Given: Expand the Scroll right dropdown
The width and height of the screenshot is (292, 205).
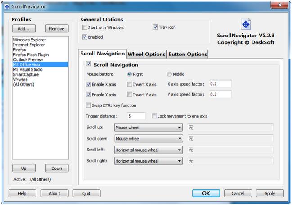Looking at the screenshot, I should point(179,161).
